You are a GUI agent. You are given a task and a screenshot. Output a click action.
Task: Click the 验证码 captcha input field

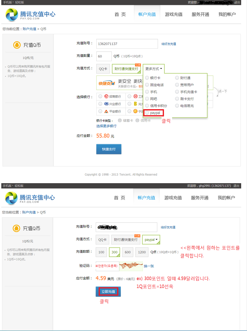tap(107, 266)
